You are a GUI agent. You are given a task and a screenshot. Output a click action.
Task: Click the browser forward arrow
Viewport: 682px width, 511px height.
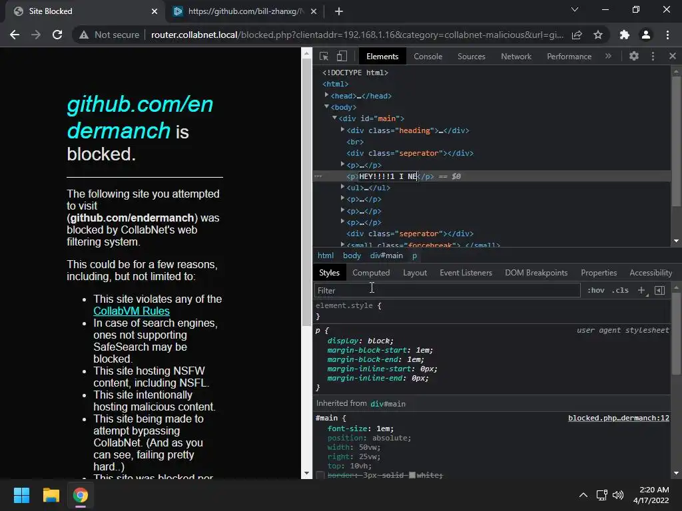pyautogui.click(x=36, y=35)
